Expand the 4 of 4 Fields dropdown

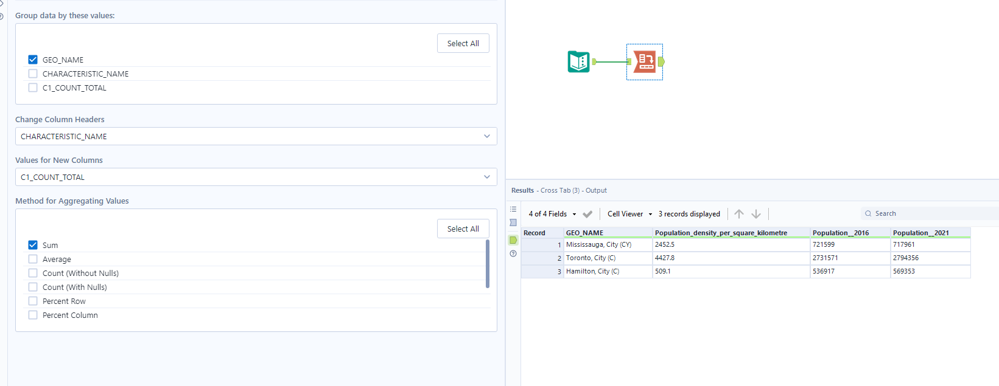coord(552,214)
